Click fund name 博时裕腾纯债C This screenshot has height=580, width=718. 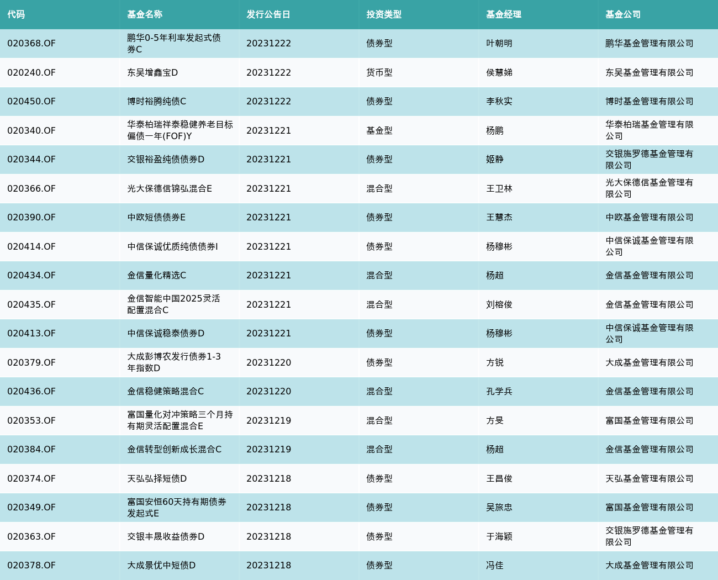[157, 102]
